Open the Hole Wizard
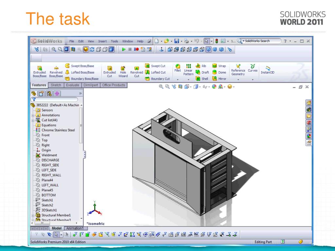 pos(123,72)
